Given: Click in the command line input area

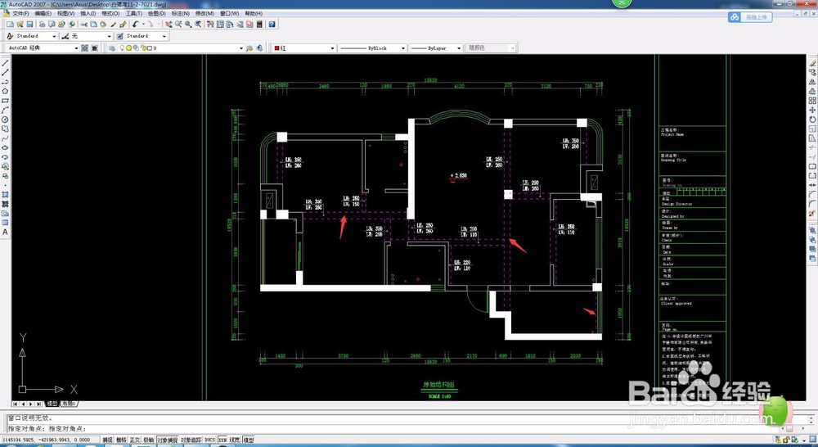Looking at the screenshot, I should pyautogui.click(x=407, y=428).
